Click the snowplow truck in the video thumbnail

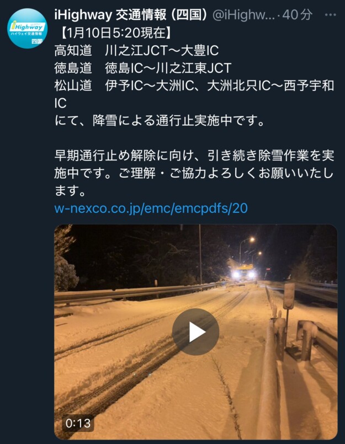click(243, 272)
